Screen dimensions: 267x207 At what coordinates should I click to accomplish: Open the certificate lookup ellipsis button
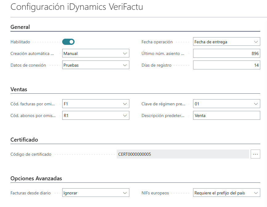click(x=255, y=154)
